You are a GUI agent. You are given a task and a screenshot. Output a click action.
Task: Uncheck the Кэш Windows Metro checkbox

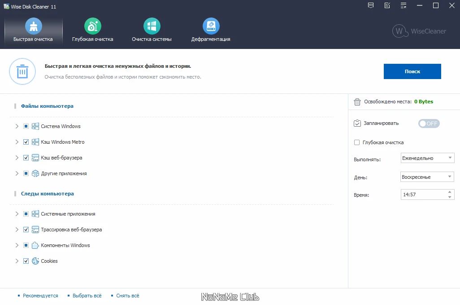pyautogui.click(x=26, y=142)
